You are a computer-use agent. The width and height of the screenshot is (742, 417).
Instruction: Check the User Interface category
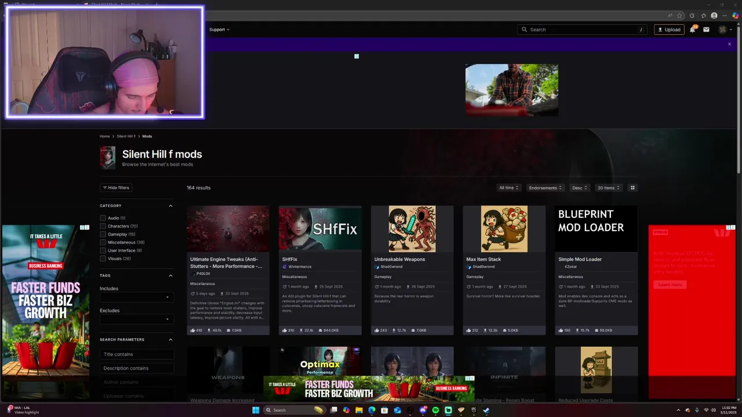[103, 251]
